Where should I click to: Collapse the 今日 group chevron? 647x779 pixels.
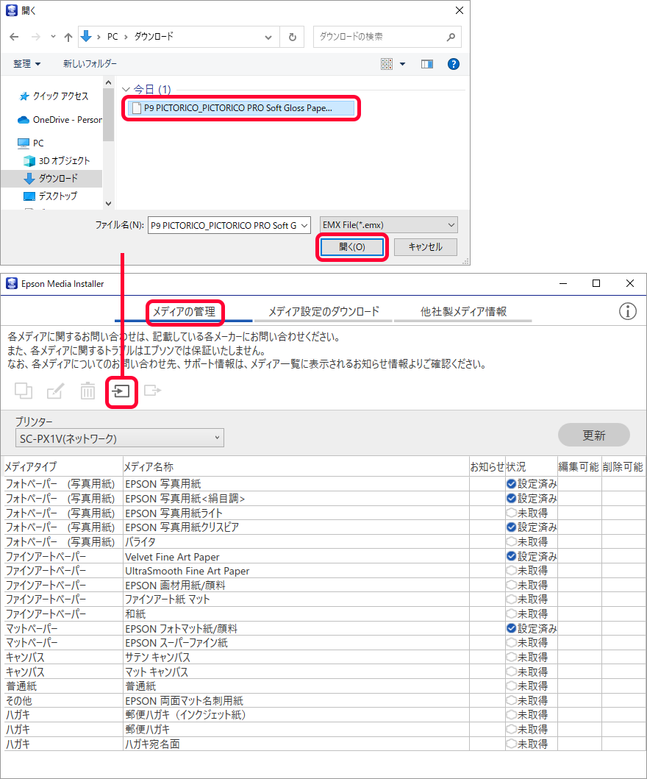tap(126, 90)
